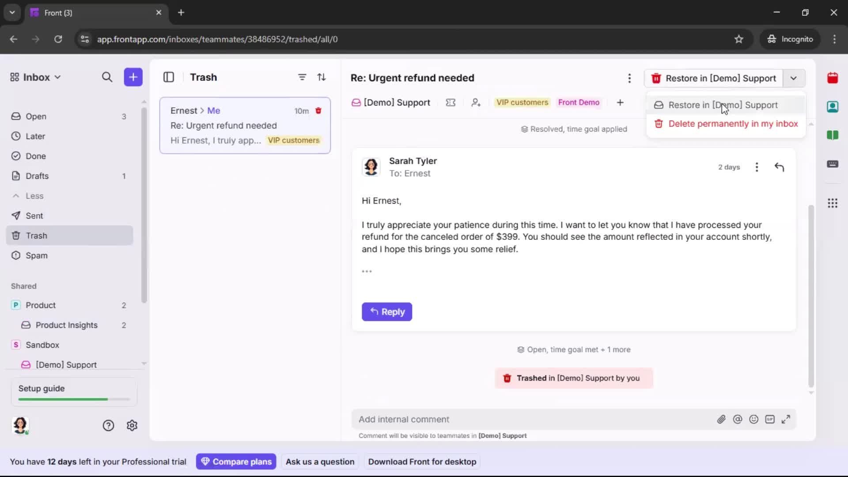Image resolution: width=848 pixels, height=477 pixels.
Task: Open the search conversations icon
Action: click(x=107, y=77)
